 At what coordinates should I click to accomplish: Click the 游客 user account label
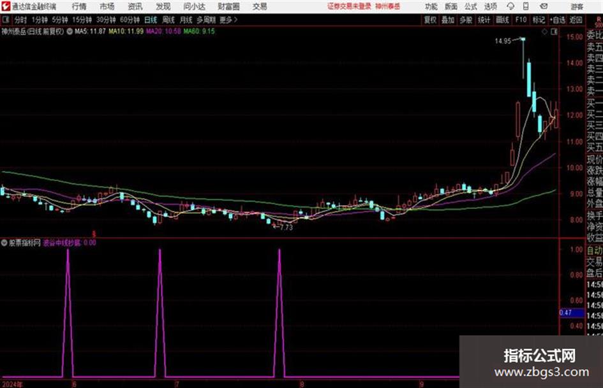point(576,6)
